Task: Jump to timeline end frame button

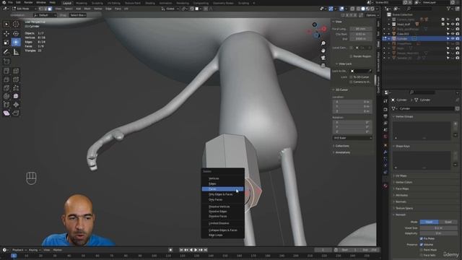Action: pyautogui.click(x=206, y=250)
